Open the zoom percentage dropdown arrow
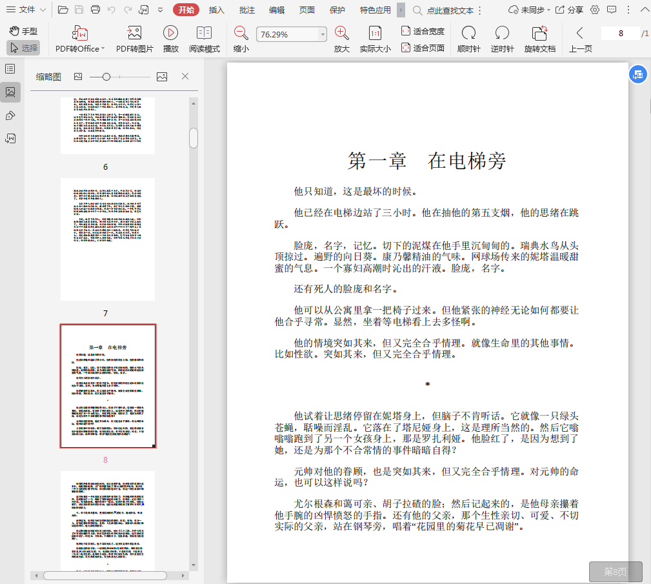Viewport: 651px width, 584px height. [x=323, y=34]
